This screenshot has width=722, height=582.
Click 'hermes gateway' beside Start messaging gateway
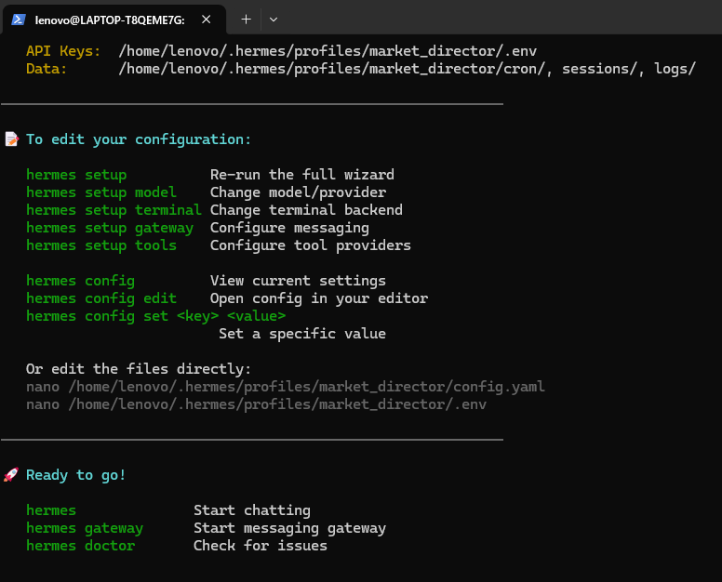tap(85, 528)
